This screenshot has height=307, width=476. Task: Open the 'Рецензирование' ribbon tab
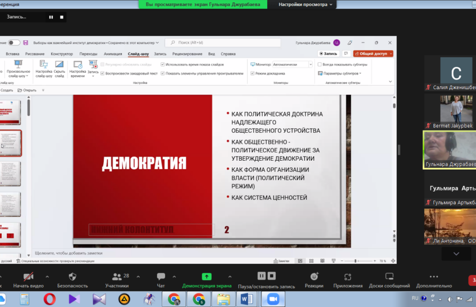pyautogui.click(x=187, y=54)
